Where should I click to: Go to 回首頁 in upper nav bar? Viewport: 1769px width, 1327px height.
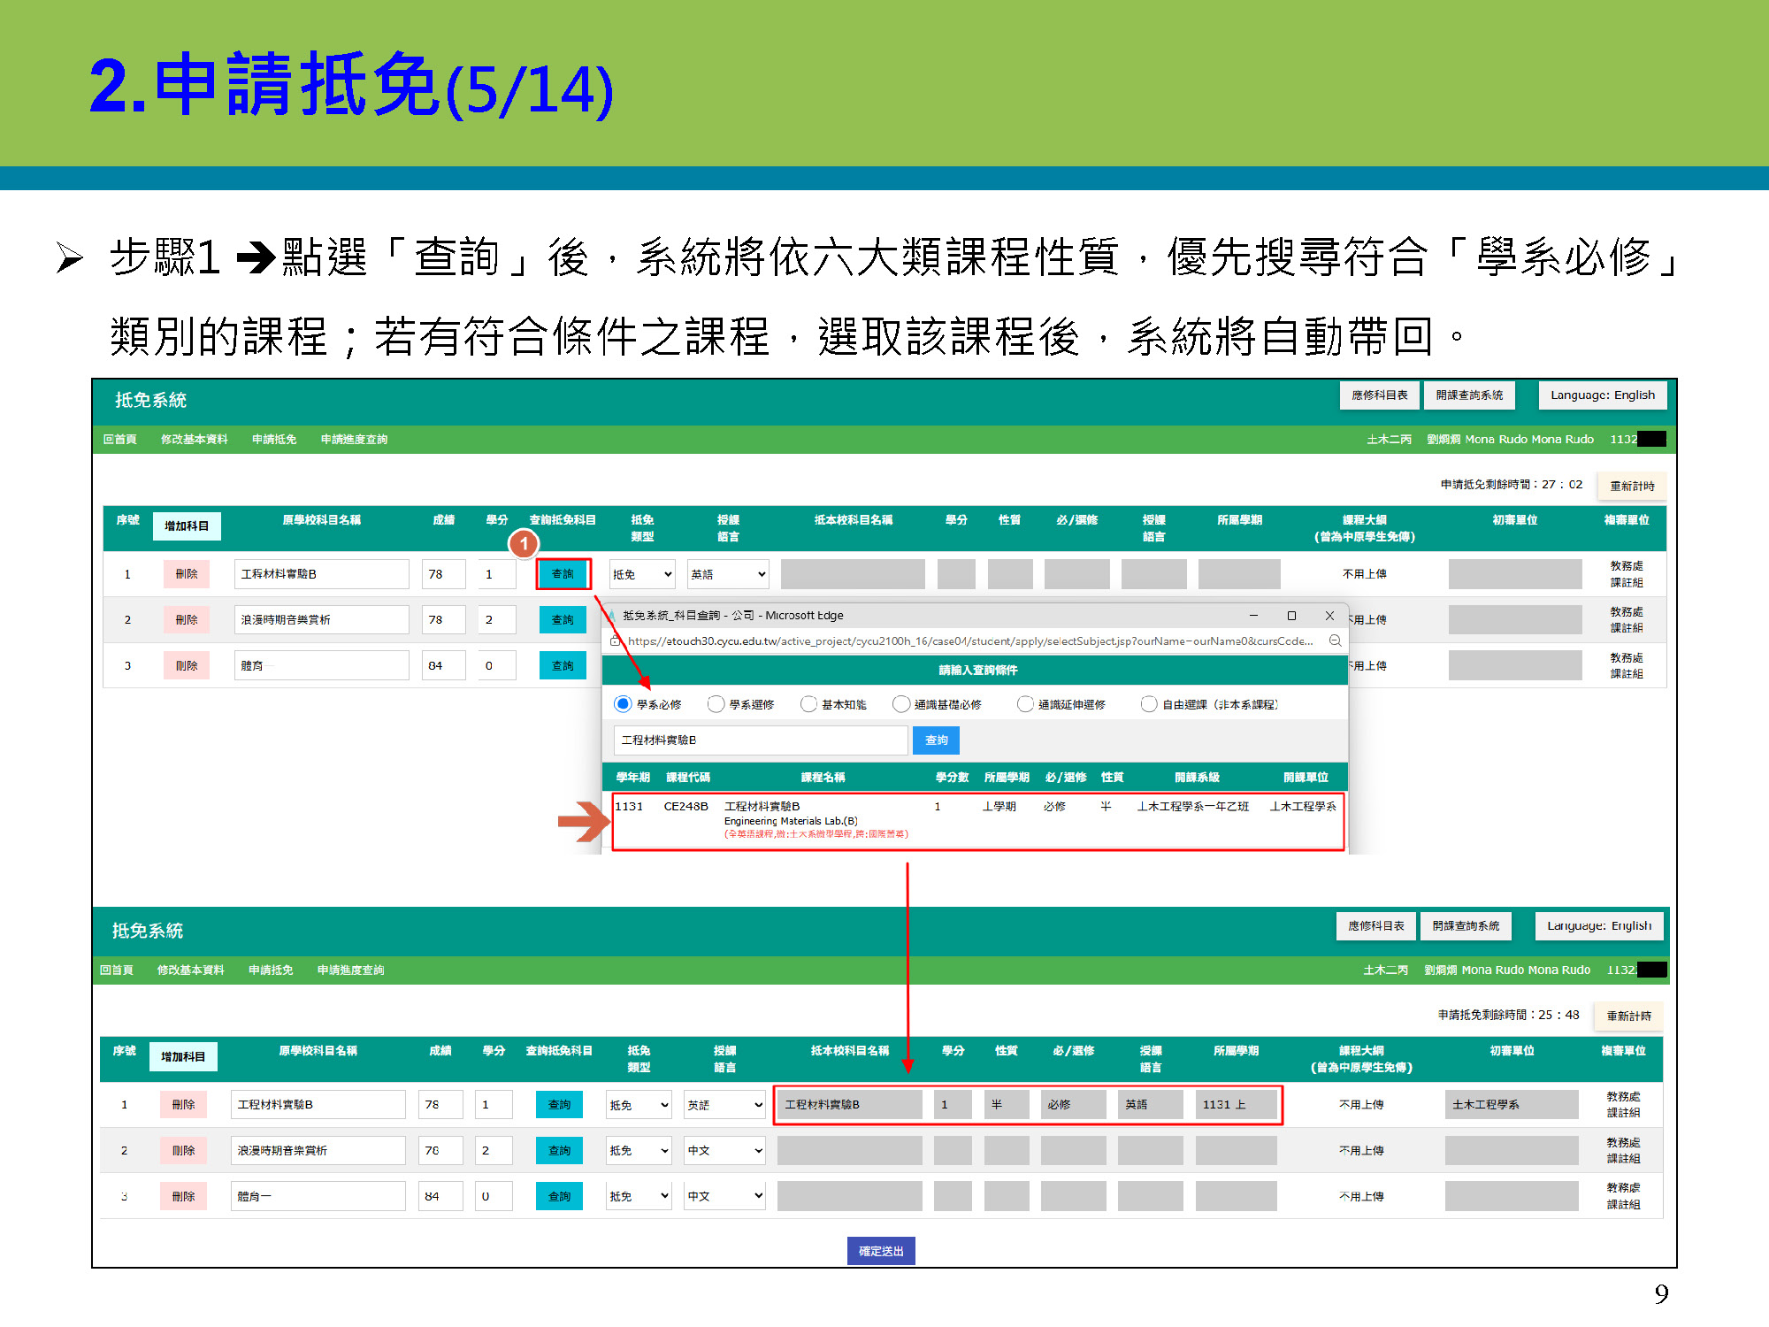[x=119, y=440]
